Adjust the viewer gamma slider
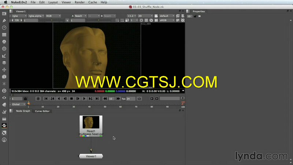Image resolution: width=293 pixels, height=165 pixels. [99, 20]
